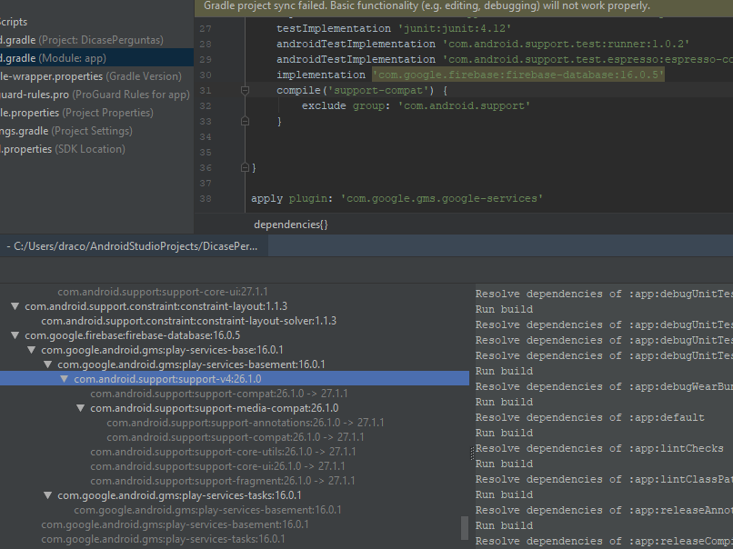Open build.gradle (Project: DicasePerguntas)

[81, 40]
